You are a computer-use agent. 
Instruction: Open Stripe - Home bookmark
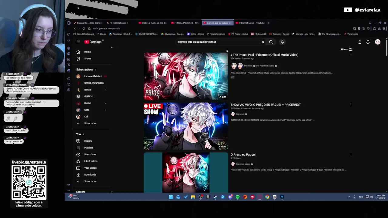coord(196,34)
